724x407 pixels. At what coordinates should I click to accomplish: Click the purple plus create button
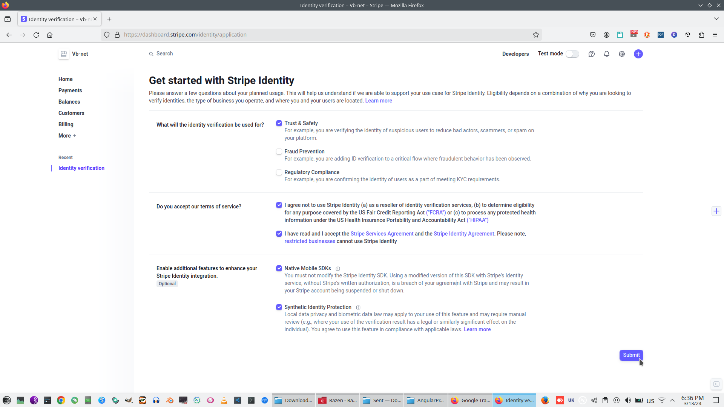click(638, 54)
